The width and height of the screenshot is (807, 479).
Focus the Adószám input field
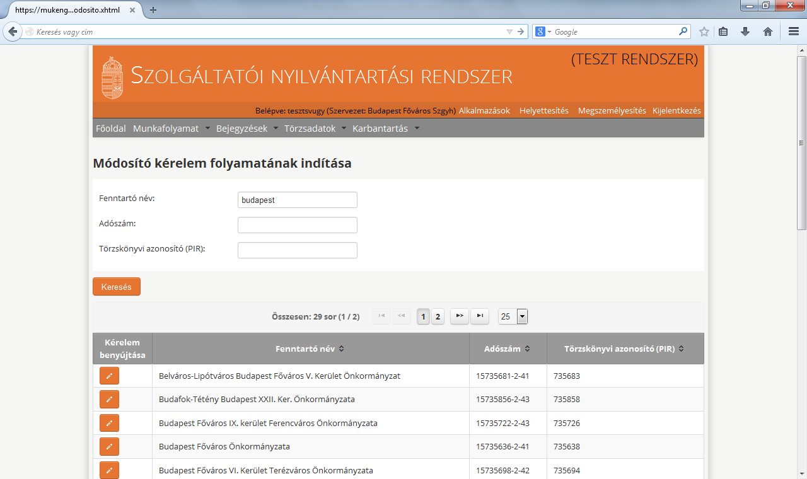(x=298, y=225)
